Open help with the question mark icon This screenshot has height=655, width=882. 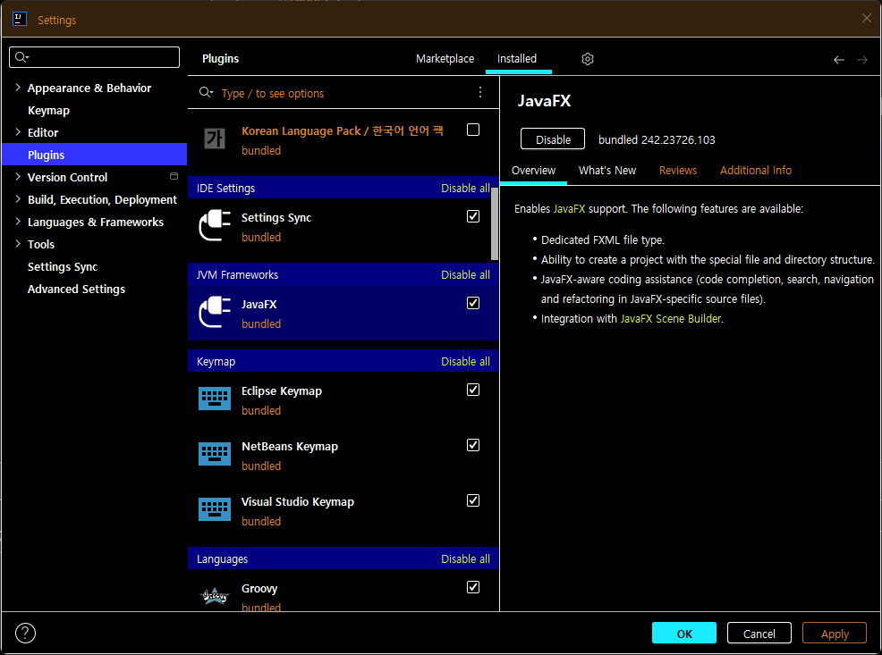25,633
